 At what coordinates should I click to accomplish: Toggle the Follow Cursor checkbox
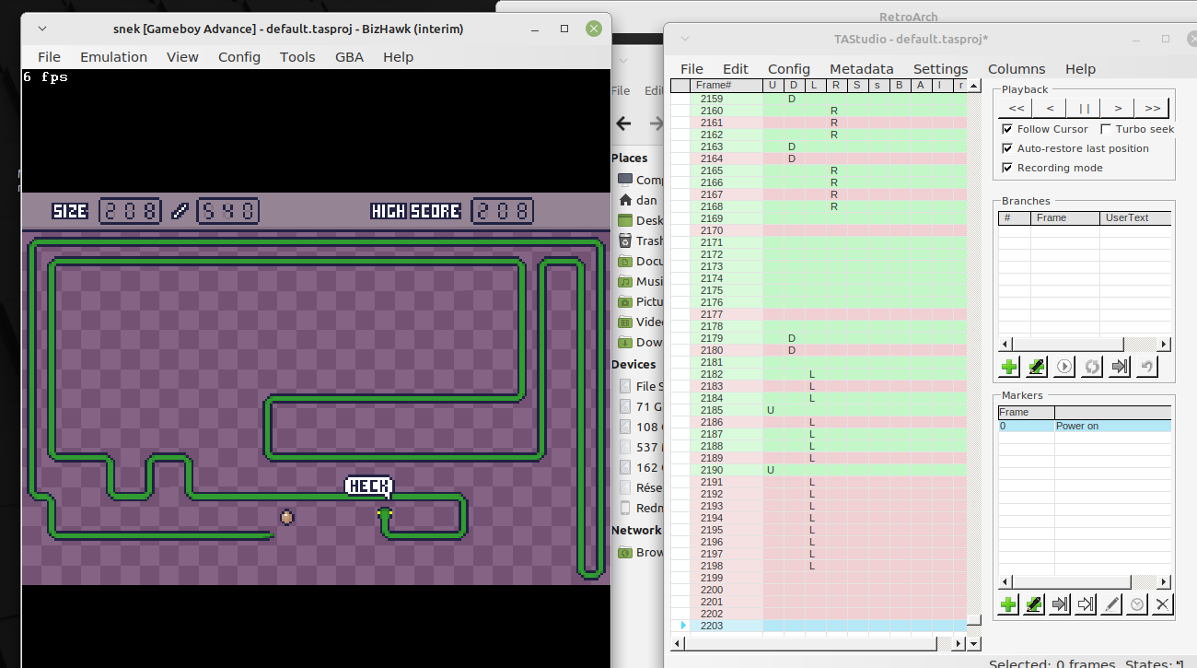click(1007, 129)
